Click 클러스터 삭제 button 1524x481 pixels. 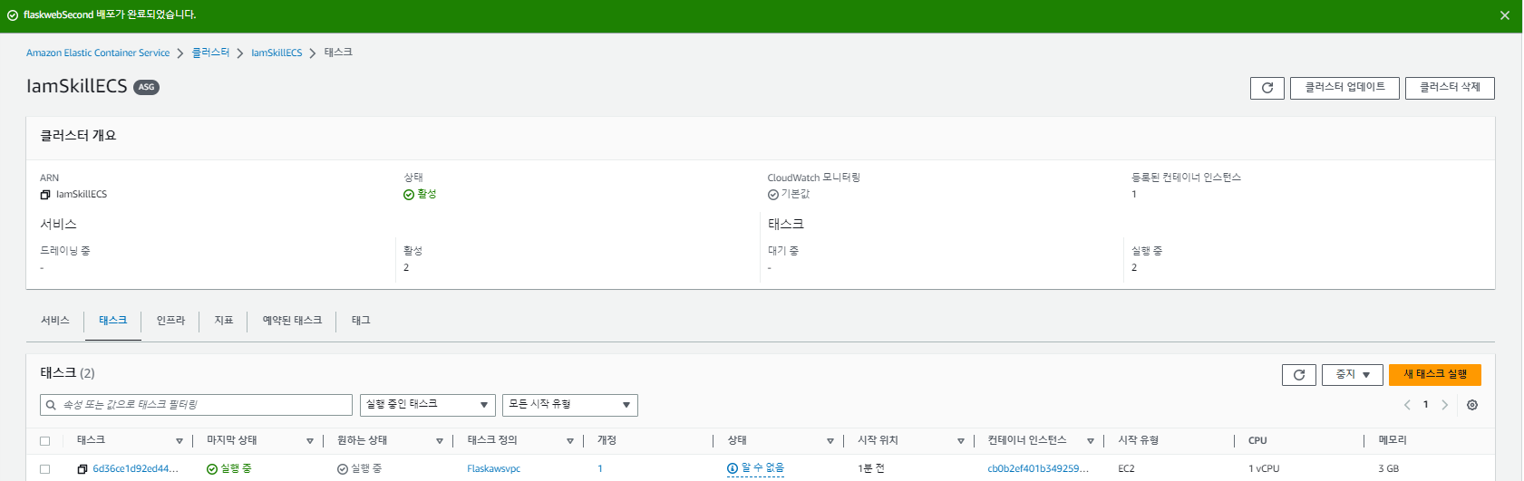(1450, 88)
